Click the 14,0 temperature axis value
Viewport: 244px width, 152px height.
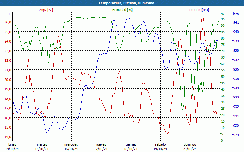[x=8, y=137]
